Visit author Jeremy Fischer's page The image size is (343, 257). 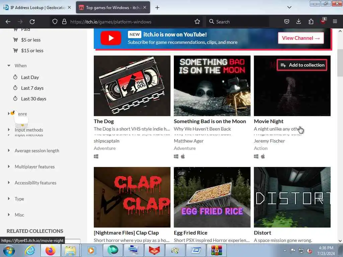(x=269, y=141)
